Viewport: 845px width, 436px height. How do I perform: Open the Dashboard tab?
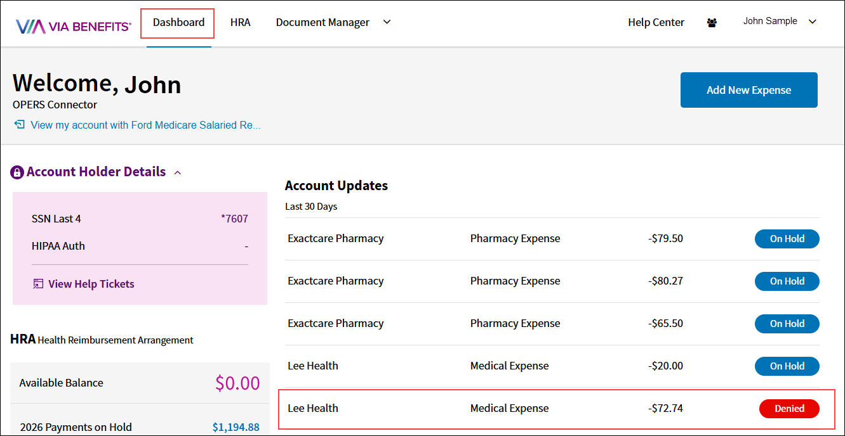(178, 23)
